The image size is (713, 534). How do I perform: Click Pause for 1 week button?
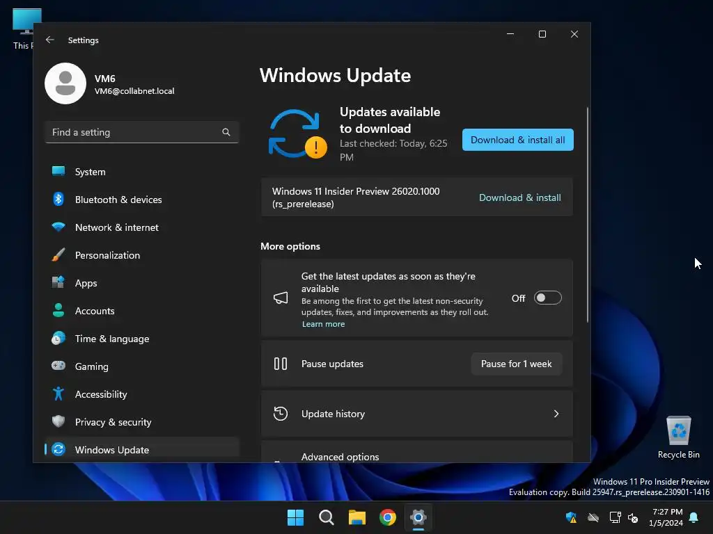(516, 364)
